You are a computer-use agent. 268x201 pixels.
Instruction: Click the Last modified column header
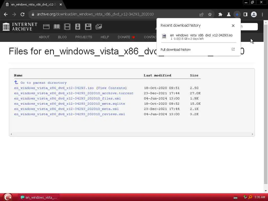click(x=157, y=75)
